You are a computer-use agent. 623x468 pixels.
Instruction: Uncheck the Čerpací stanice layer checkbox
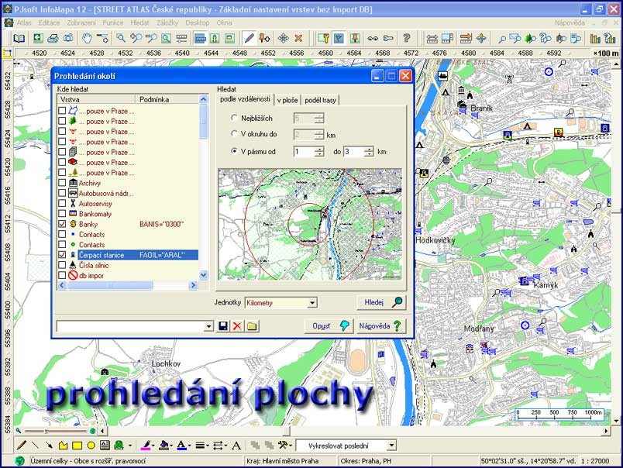click(x=62, y=255)
